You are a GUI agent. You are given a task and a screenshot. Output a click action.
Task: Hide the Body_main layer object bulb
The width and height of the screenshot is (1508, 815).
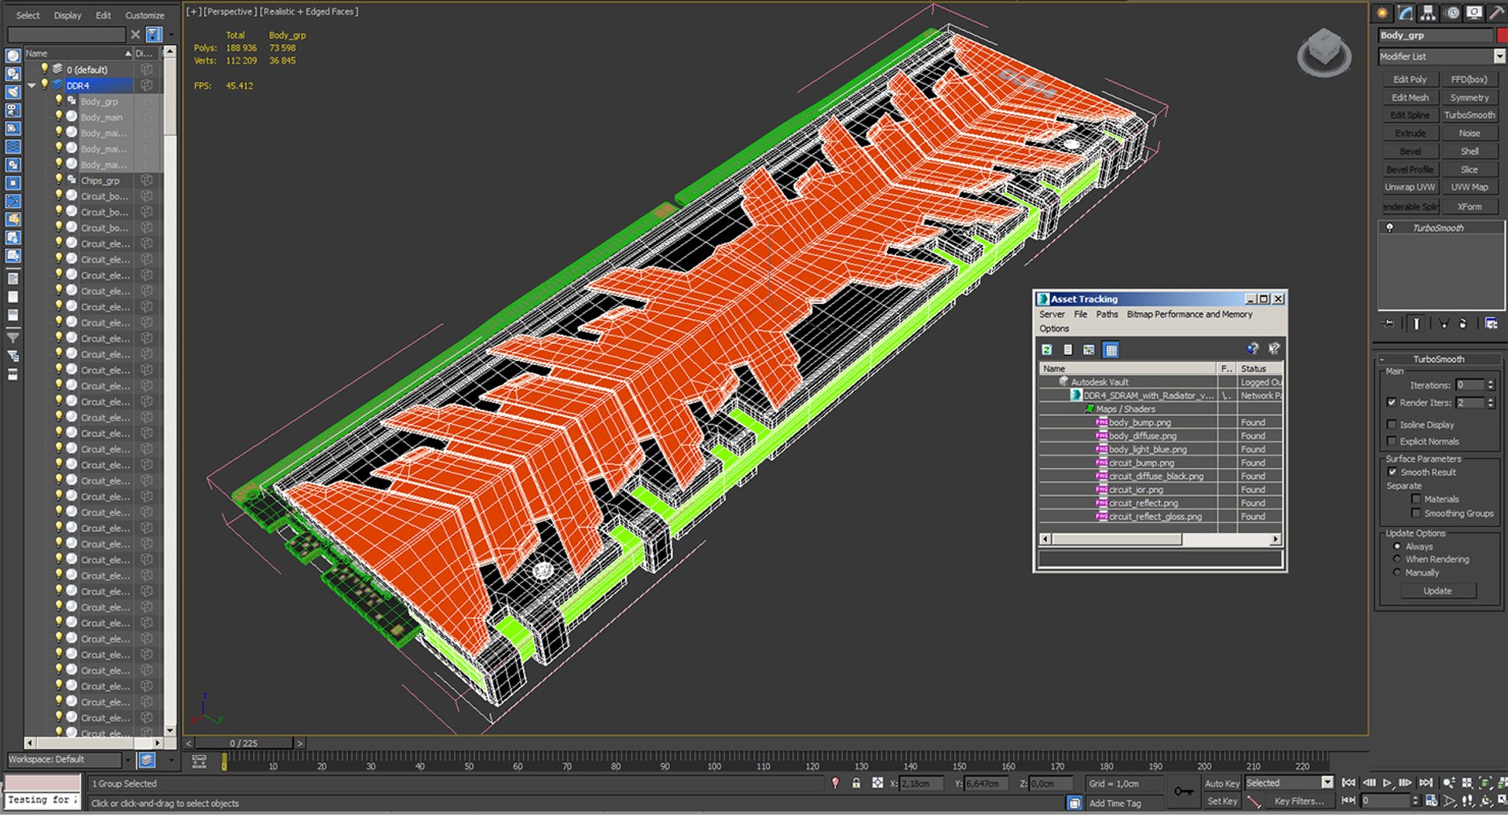point(58,116)
